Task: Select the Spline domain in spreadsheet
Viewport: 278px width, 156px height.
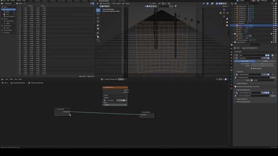Action: (9, 23)
